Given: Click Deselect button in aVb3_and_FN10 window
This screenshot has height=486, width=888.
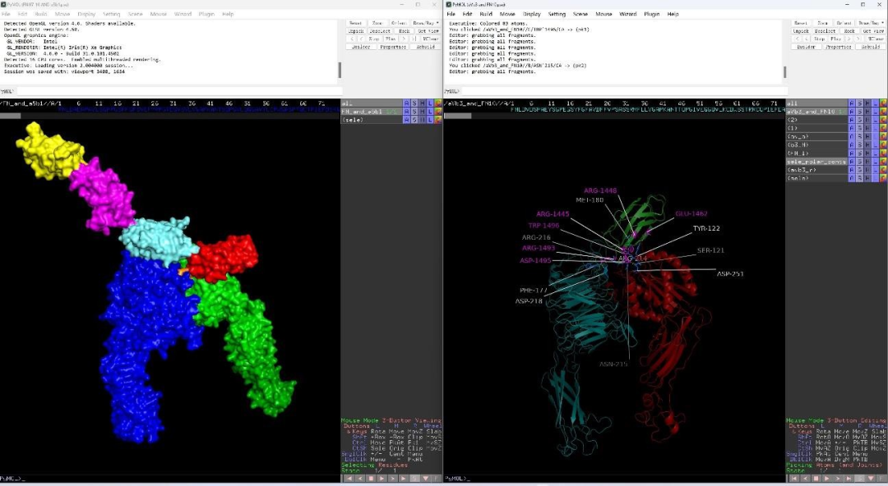Looking at the screenshot, I should 826,31.
